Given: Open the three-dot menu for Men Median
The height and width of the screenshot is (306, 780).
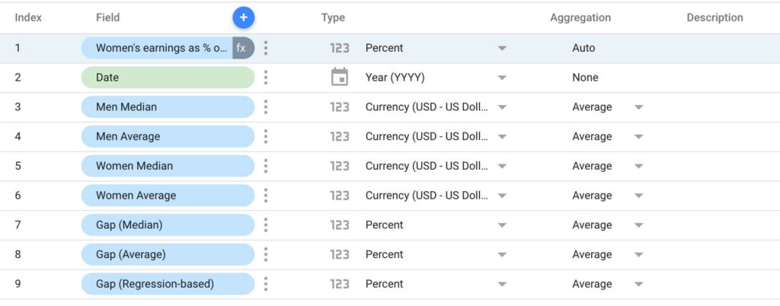Looking at the screenshot, I should (x=266, y=107).
